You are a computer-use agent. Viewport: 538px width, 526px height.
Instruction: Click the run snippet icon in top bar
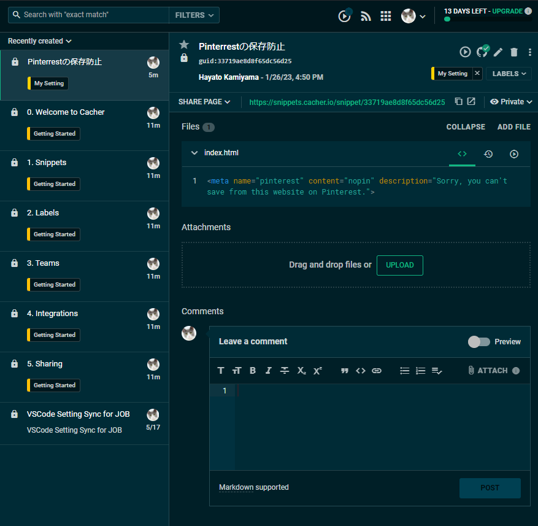345,16
